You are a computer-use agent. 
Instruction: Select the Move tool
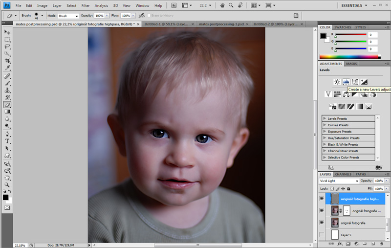click(x=7, y=32)
